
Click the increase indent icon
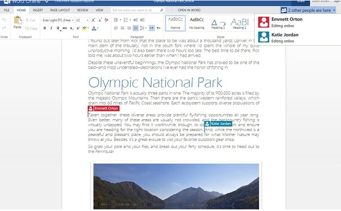click(x=142, y=20)
